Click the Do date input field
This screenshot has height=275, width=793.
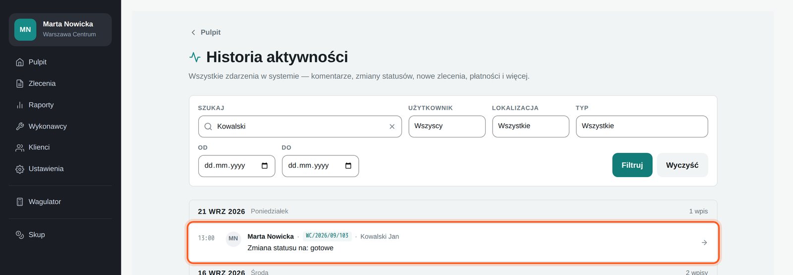[320, 166]
